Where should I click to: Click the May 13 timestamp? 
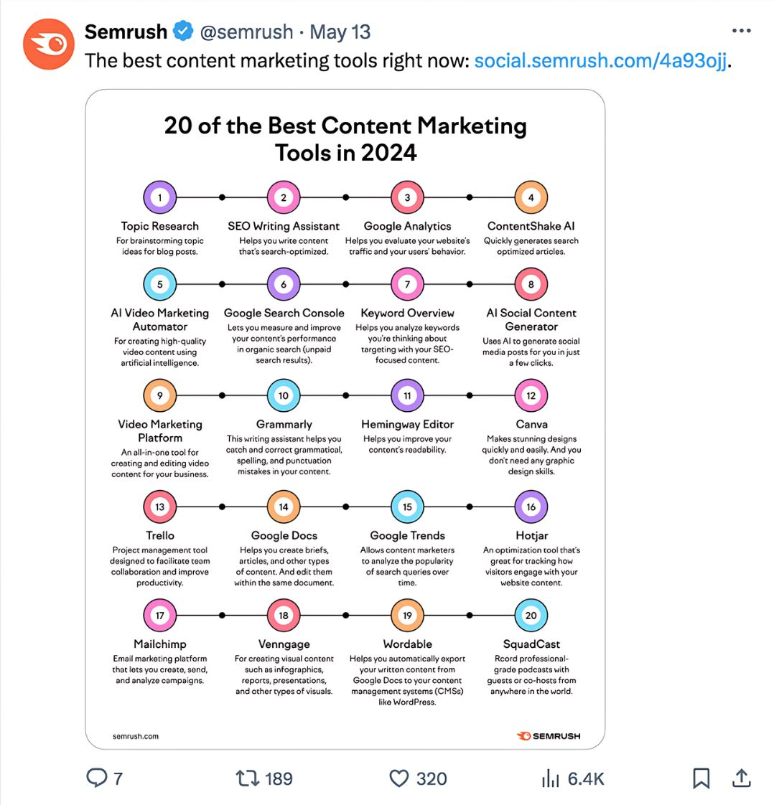tap(339, 32)
